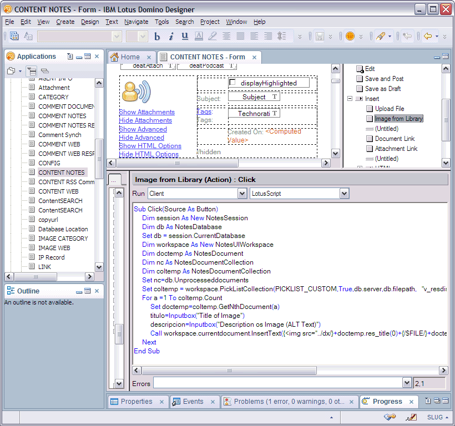This screenshot has height=426, width=455.
Task: Toggle the third alignment button
Action: pos(254,36)
